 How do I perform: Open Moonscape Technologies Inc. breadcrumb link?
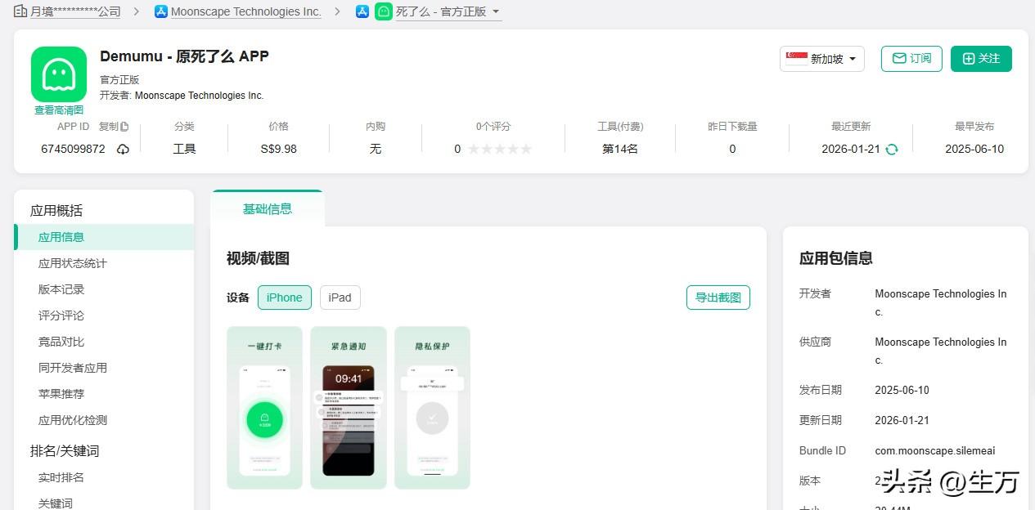coord(245,11)
